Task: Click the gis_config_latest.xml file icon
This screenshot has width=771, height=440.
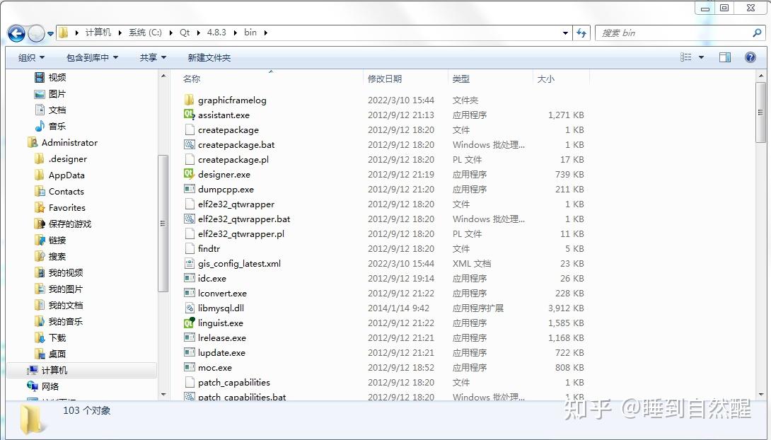Action: [x=189, y=263]
